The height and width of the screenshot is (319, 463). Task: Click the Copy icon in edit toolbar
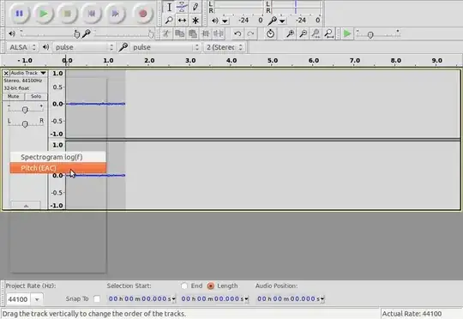179,33
